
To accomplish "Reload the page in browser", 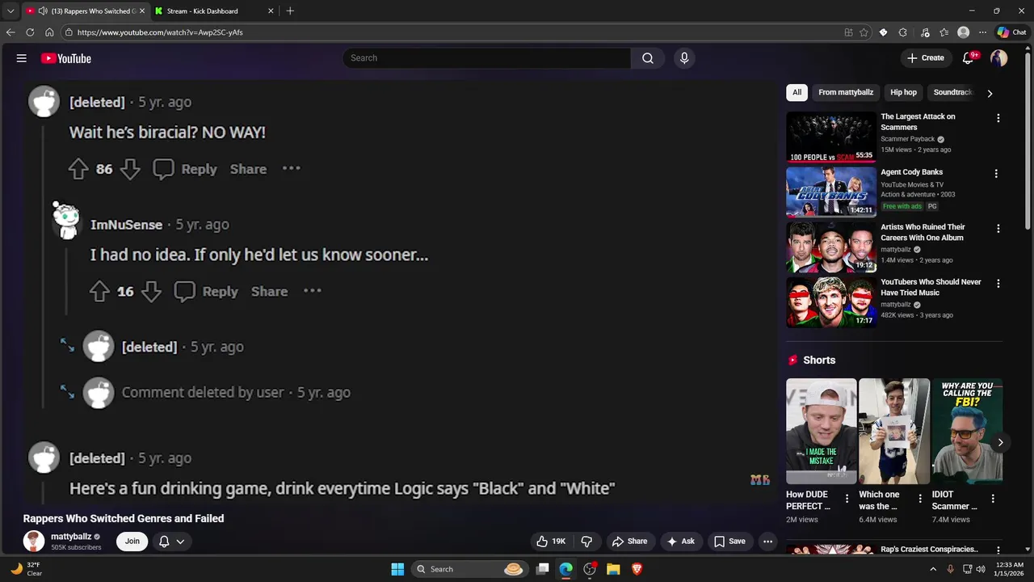I will coord(30,32).
